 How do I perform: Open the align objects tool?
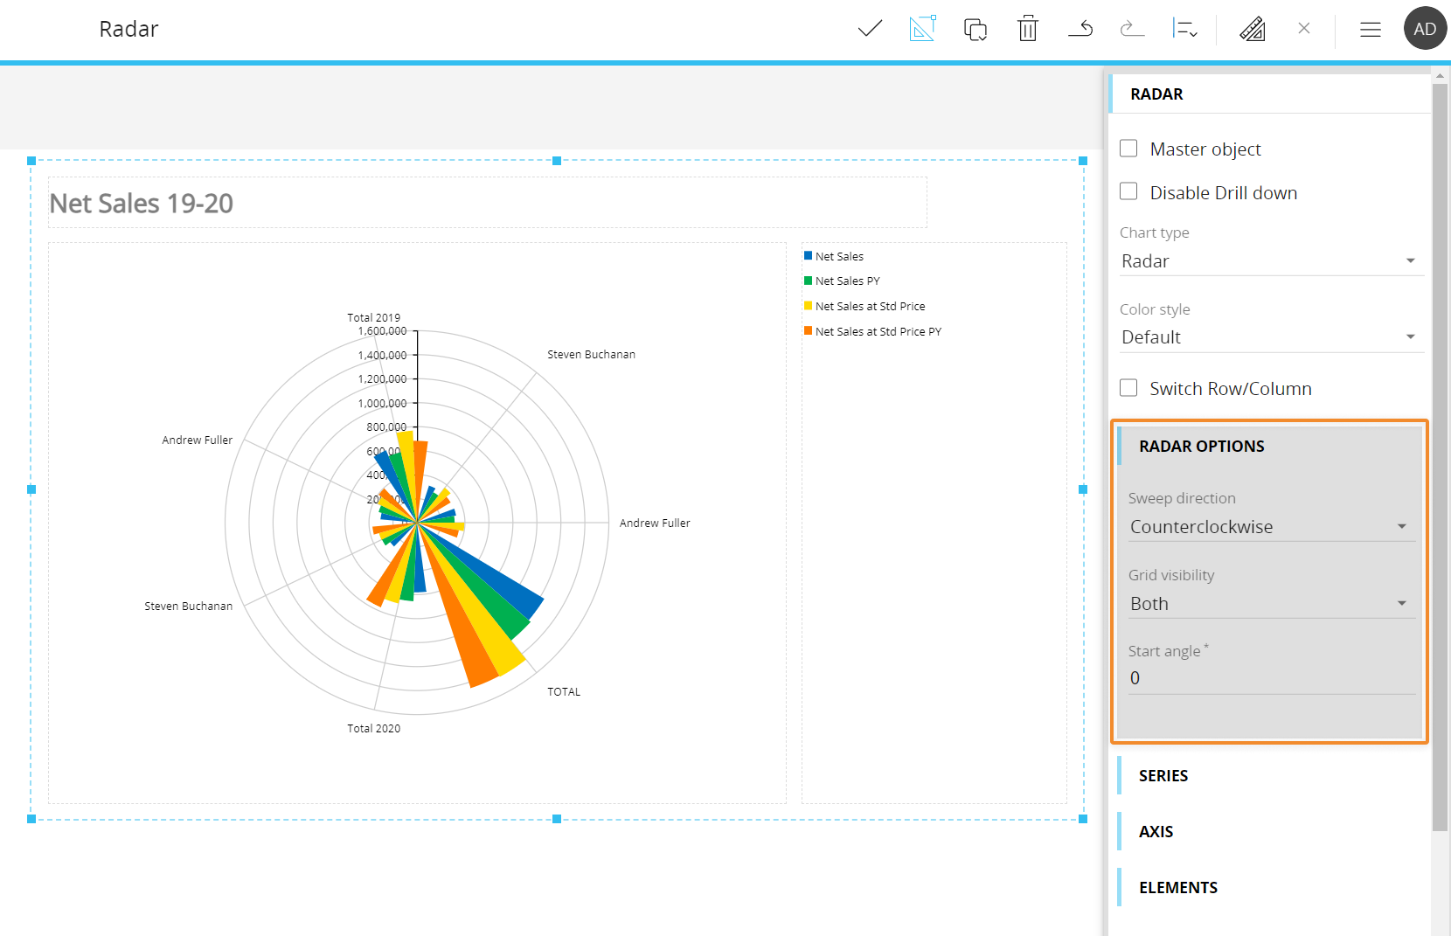pyautogui.click(x=1184, y=29)
